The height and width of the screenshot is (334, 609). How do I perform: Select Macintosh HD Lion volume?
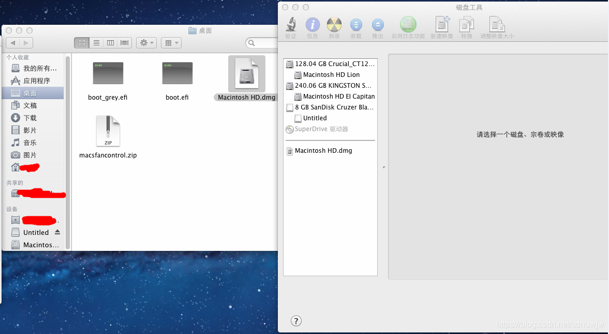pos(330,75)
